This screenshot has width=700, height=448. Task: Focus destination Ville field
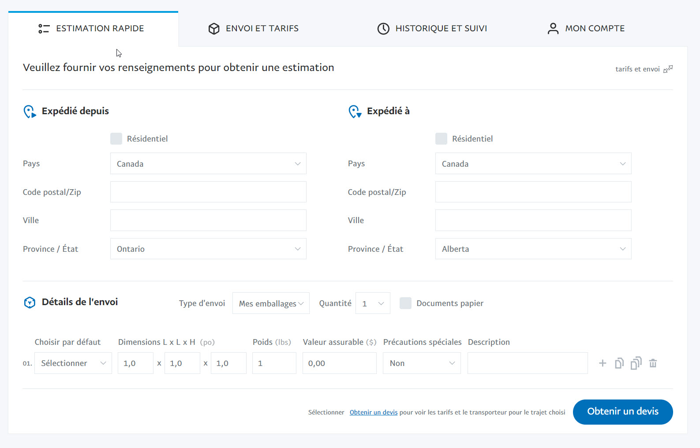pos(533,220)
